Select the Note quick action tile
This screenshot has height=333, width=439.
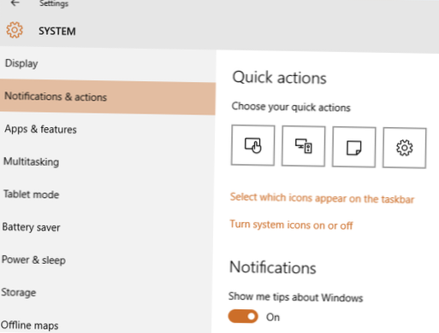354,147
